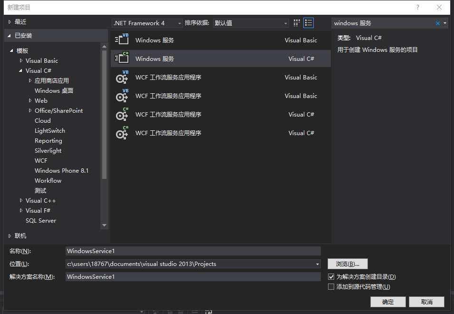Click tree scrollbar up arrow

[104, 46]
